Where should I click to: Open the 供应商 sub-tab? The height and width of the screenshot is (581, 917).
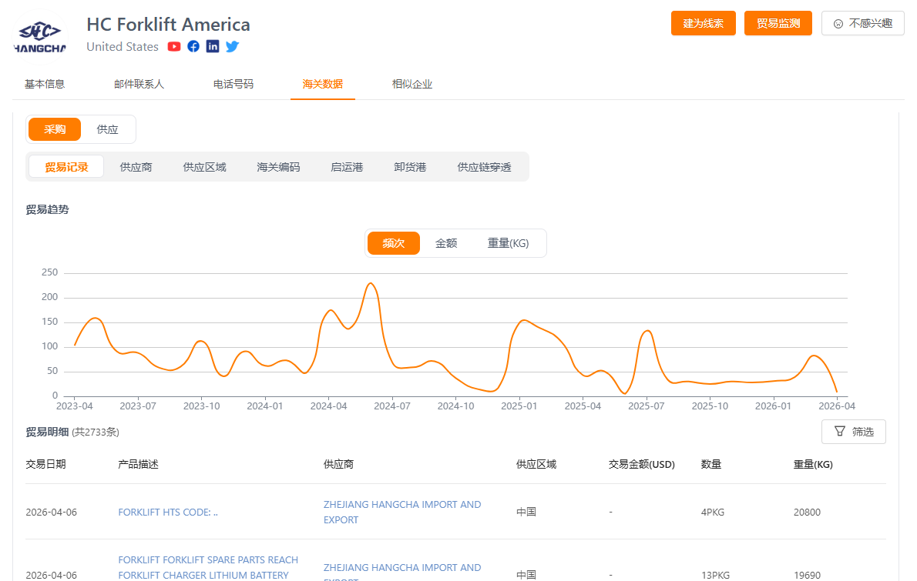(136, 167)
